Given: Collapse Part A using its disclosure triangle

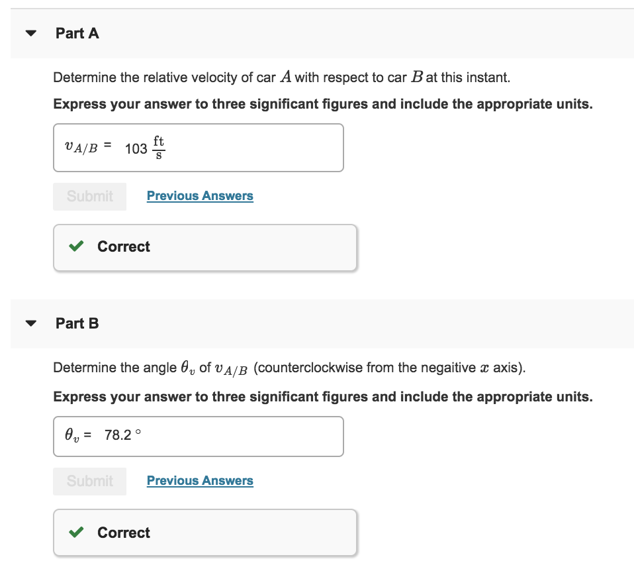Looking at the screenshot, I should [30, 33].
